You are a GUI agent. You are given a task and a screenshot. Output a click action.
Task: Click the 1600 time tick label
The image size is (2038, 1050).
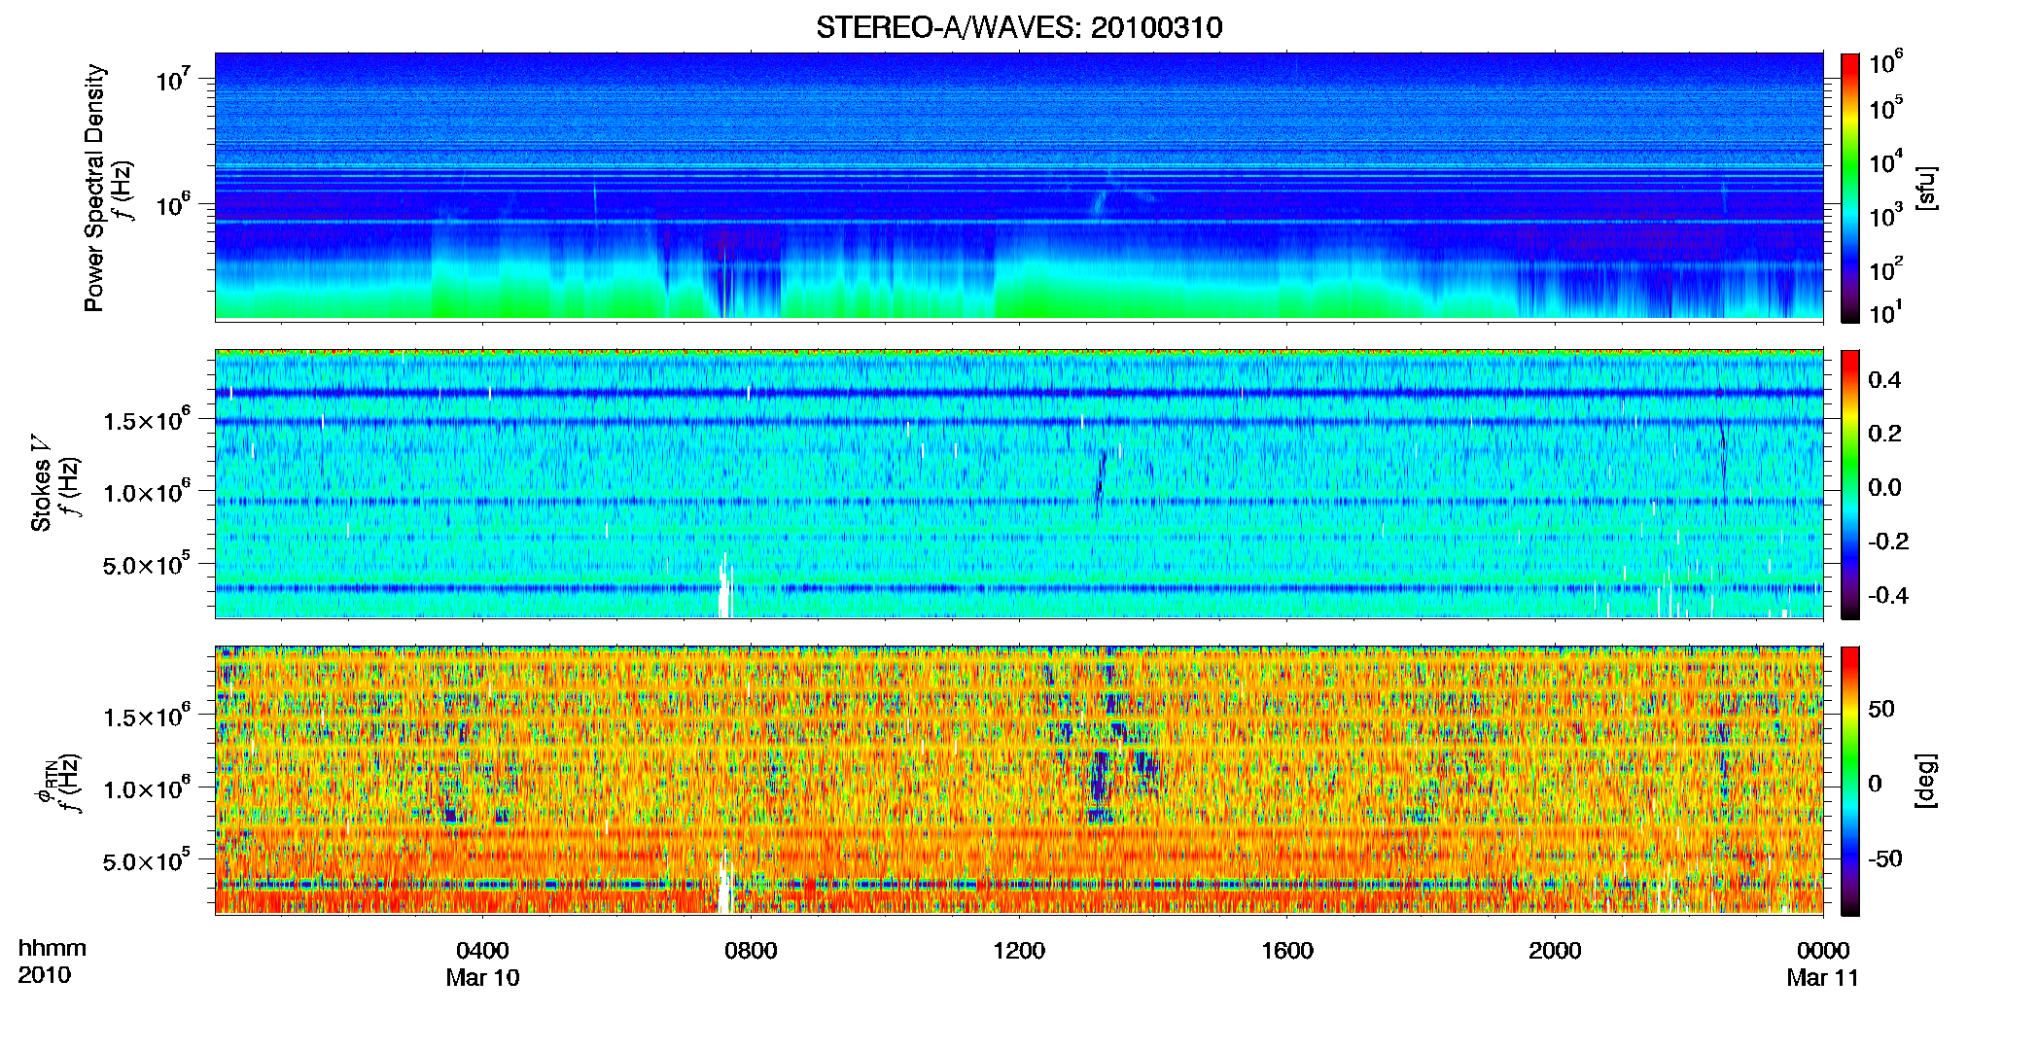1287,951
